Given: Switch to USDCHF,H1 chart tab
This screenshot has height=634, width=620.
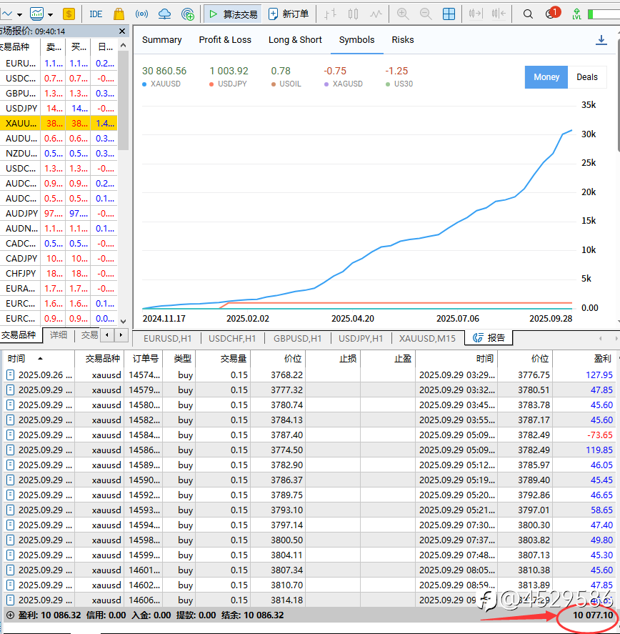Looking at the screenshot, I should (232, 338).
